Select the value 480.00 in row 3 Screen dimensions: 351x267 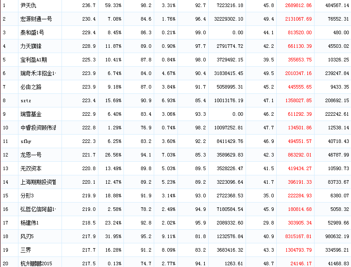tap(341, 32)
